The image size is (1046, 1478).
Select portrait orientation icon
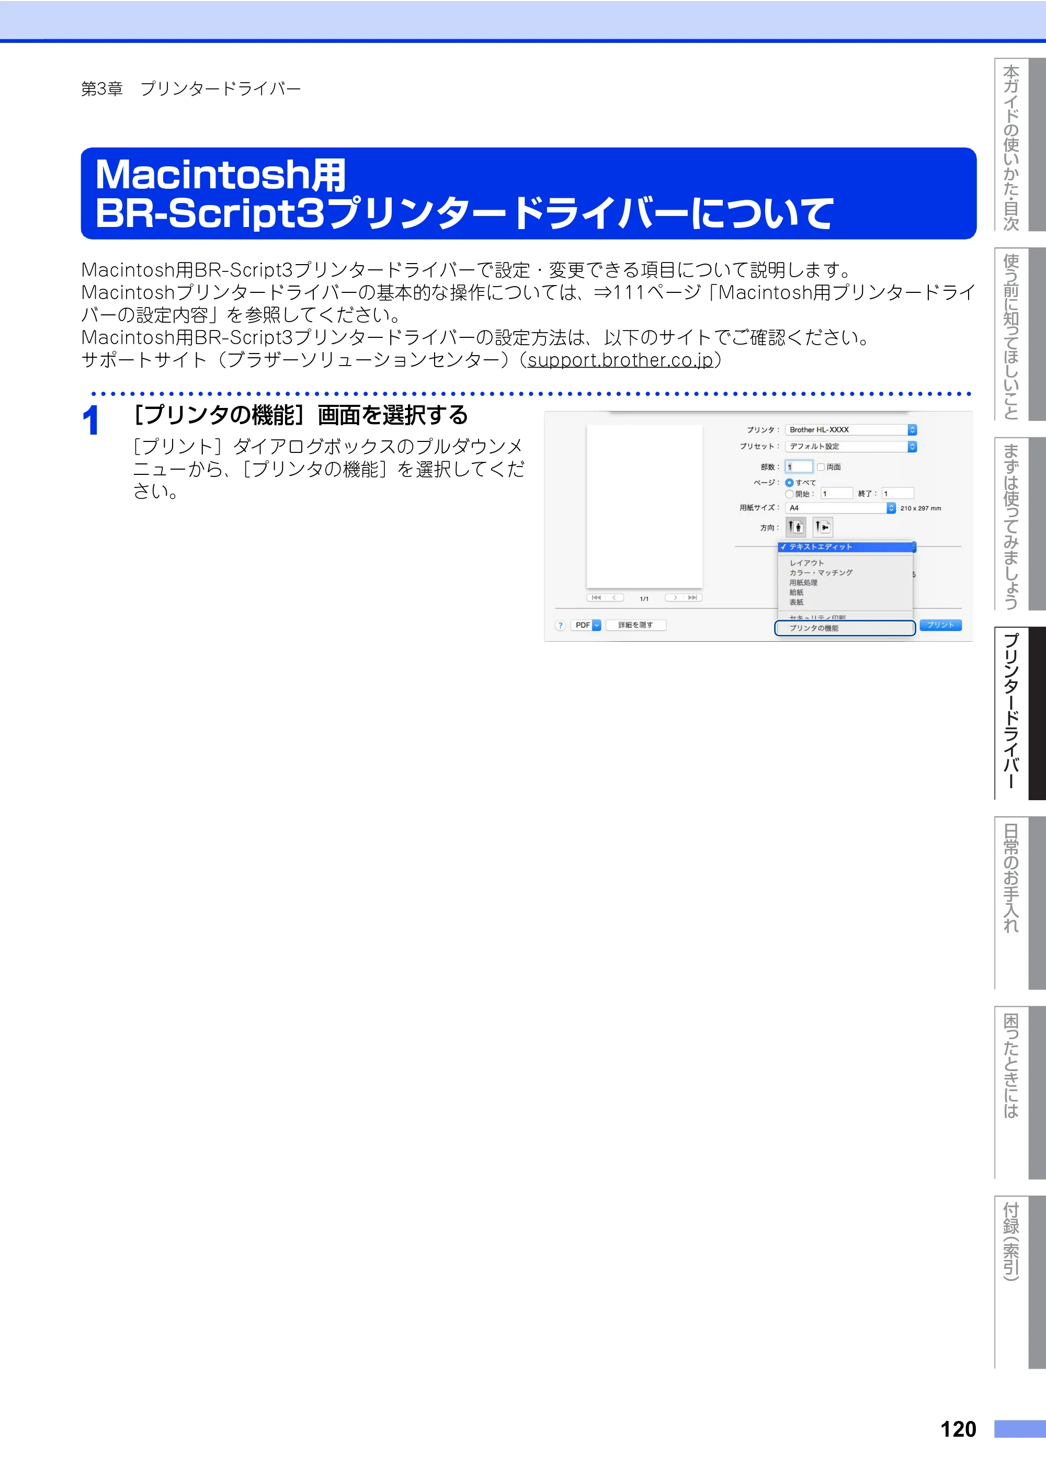tap(795, 527)
